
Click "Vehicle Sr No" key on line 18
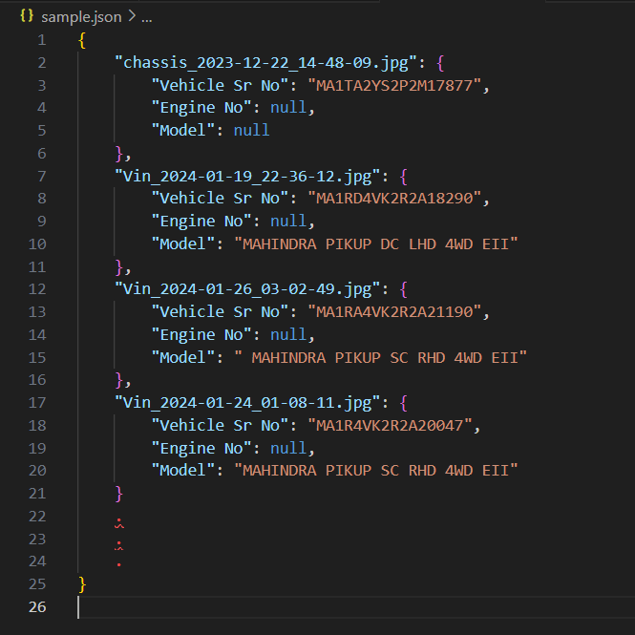pyautogui.click(x=220, y=426)
